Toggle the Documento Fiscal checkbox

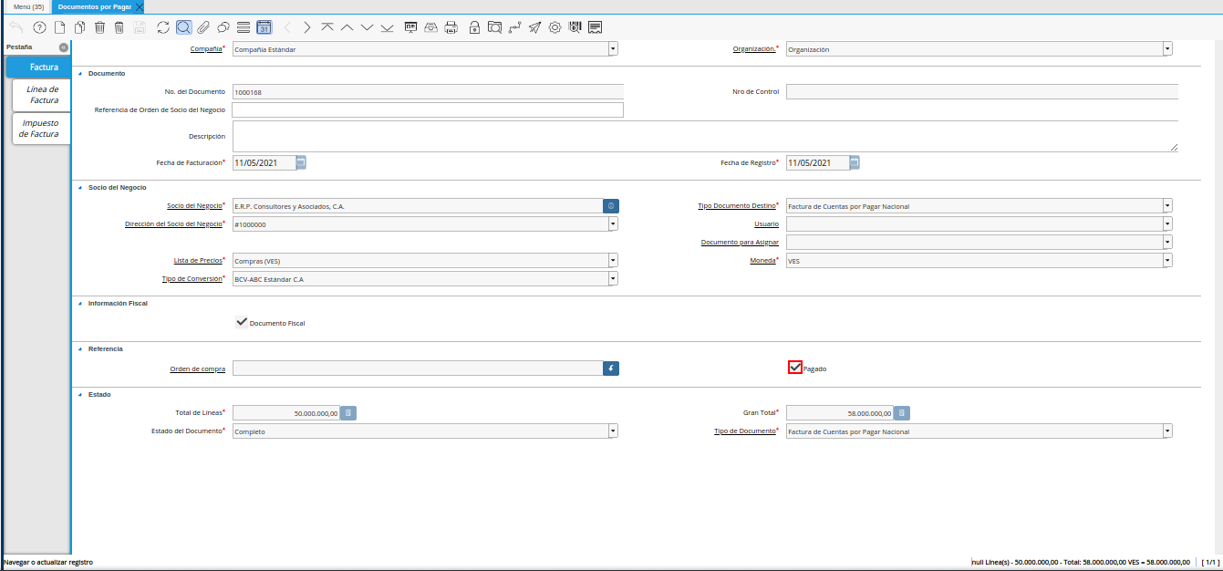click(x=241, y=322)
